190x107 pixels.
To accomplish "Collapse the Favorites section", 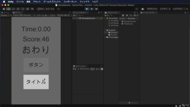I will 105,18.
